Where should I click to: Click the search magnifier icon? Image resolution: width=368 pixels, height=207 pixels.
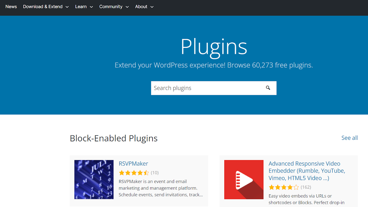(x=268, y=88)
